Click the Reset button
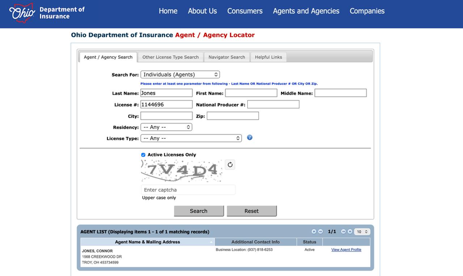Viewport: 463px width, 276px height. pyautogui.click(x=251, y=211)
